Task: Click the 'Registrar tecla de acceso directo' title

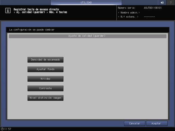Action: pyautogui.click(x=36, y=9)
